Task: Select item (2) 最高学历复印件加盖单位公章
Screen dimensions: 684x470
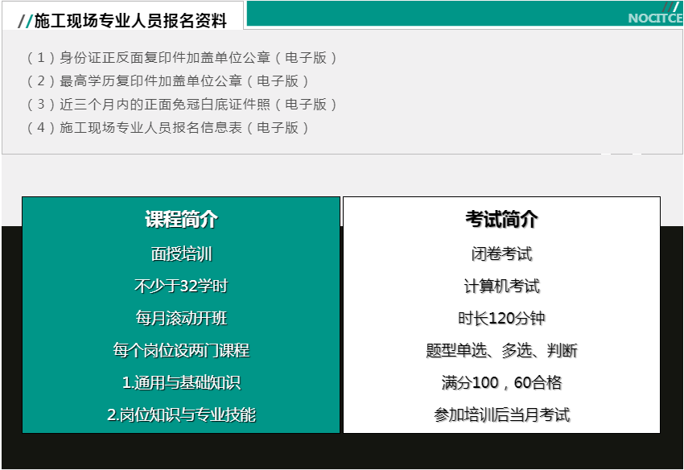Action: coord(168,80)
